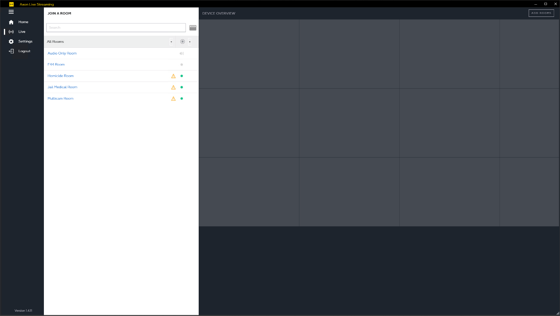This screenshot has height=316, width=560.
Task: Click the Logout arrow icon
Action: (11, 51)
